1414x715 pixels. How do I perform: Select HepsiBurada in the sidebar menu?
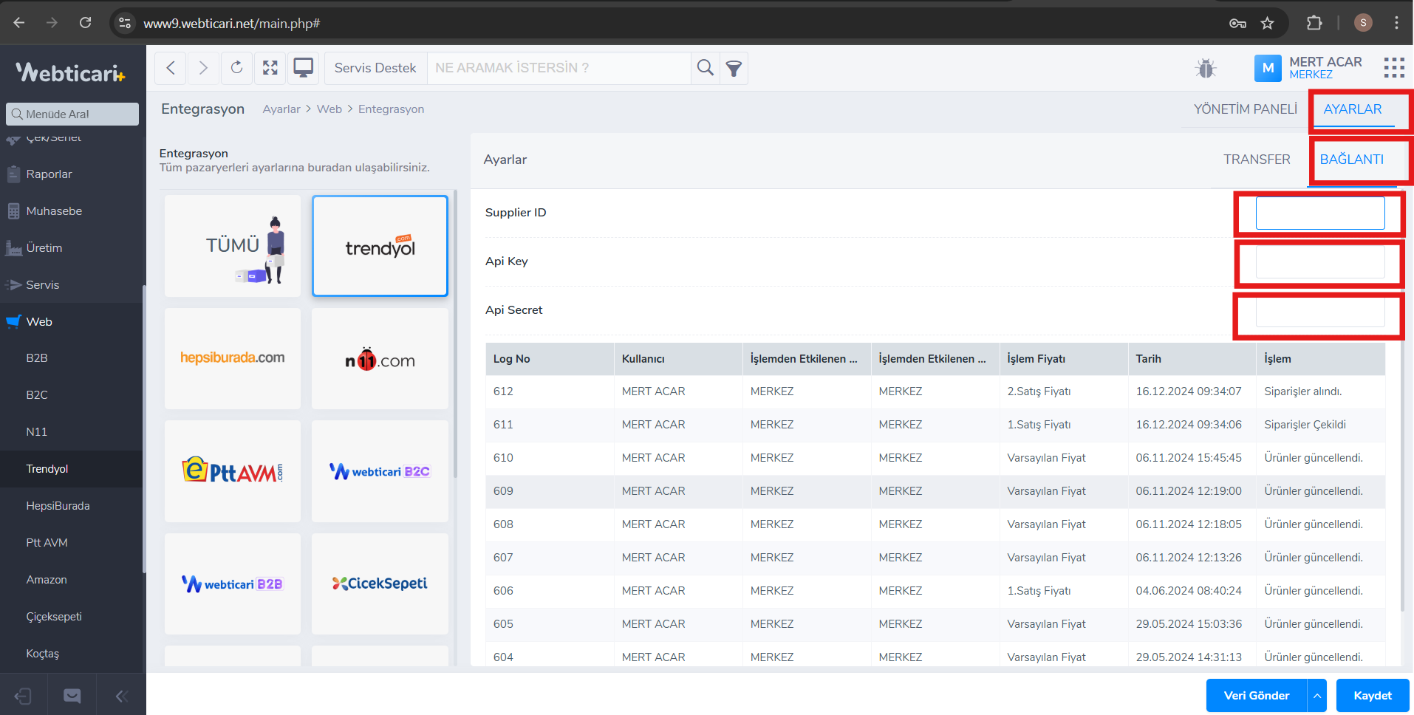click(x=58, y=506)
